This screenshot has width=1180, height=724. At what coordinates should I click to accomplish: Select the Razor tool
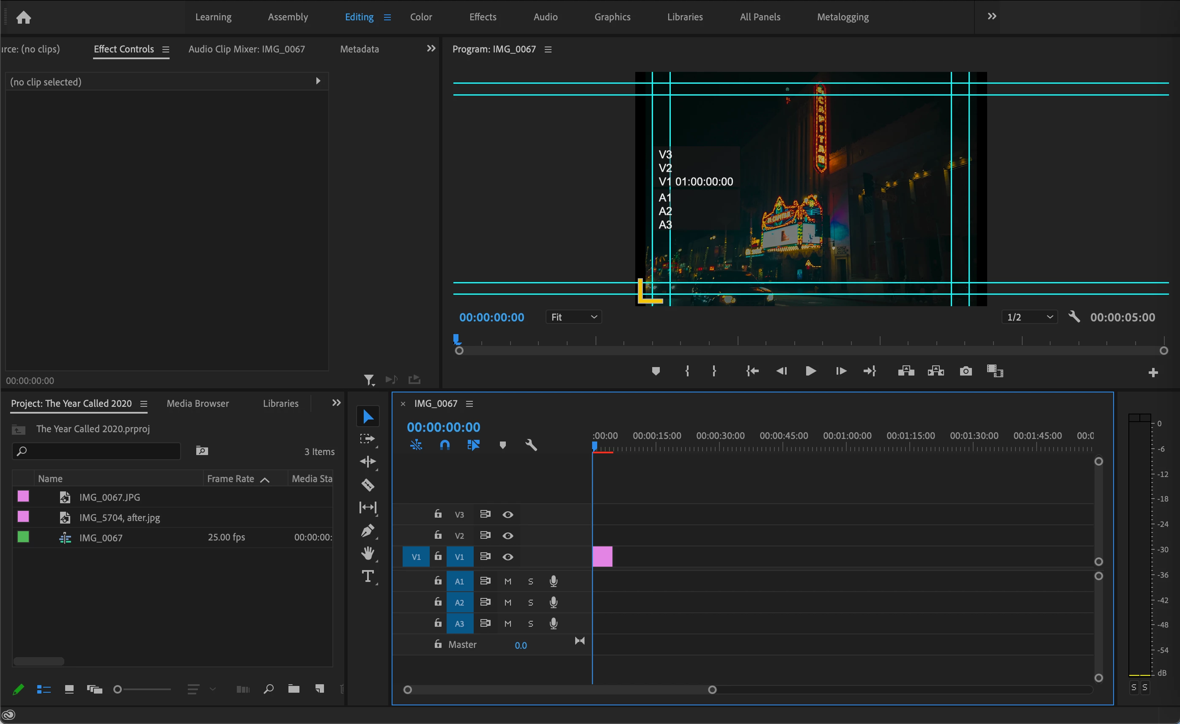pyautogui.click(x=367, y=485)
